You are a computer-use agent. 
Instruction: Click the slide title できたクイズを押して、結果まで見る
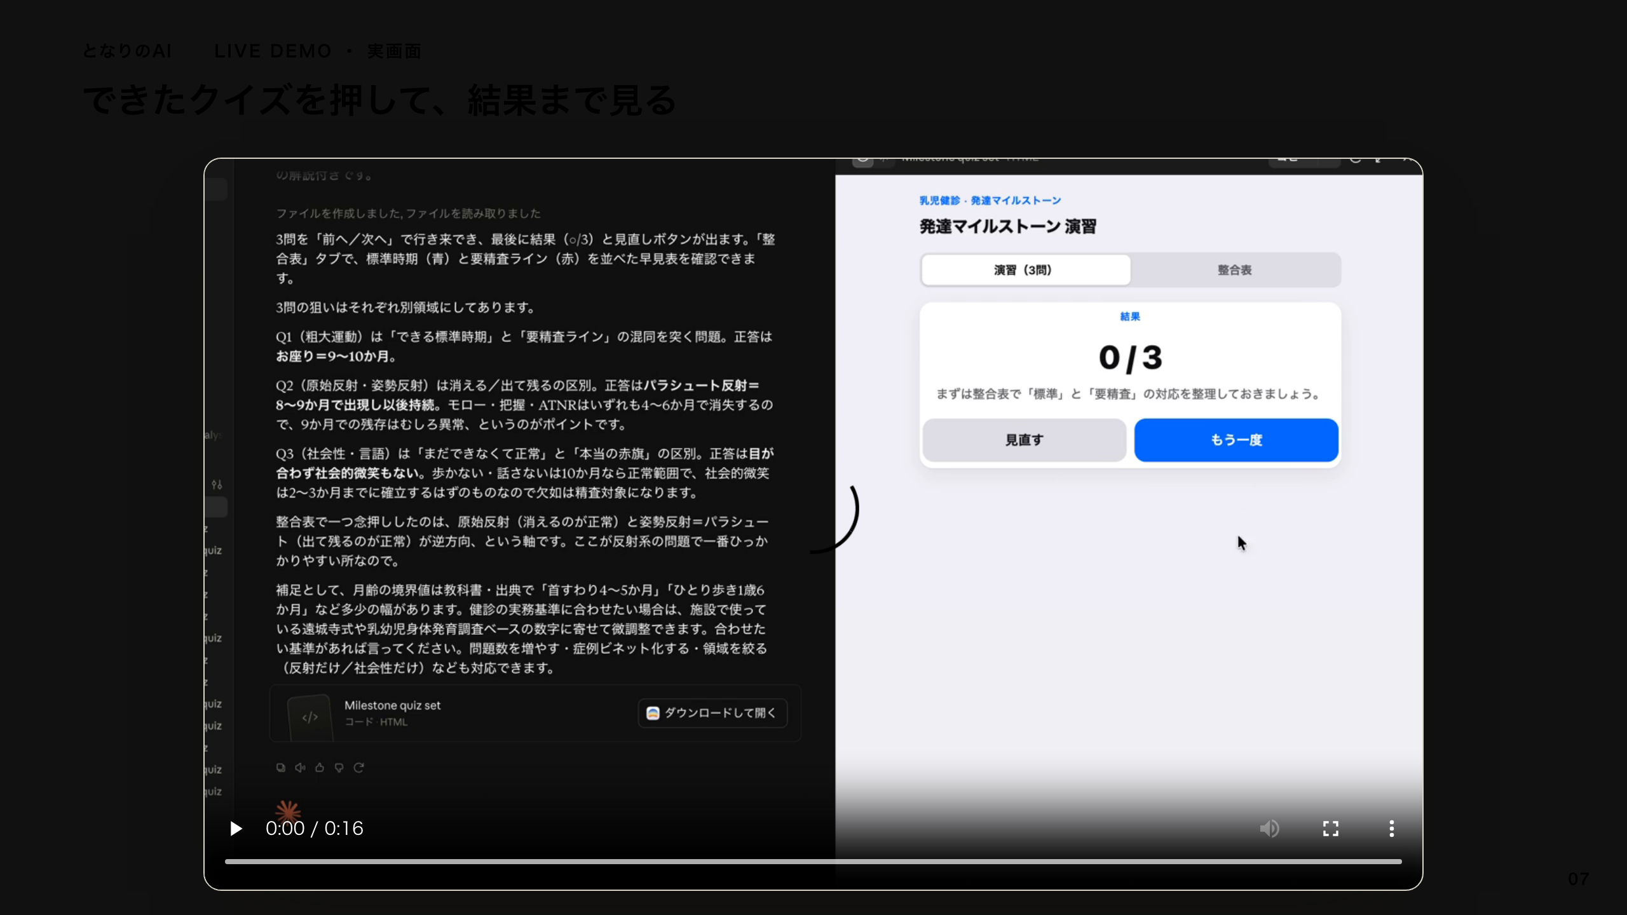tap(380, 100)
